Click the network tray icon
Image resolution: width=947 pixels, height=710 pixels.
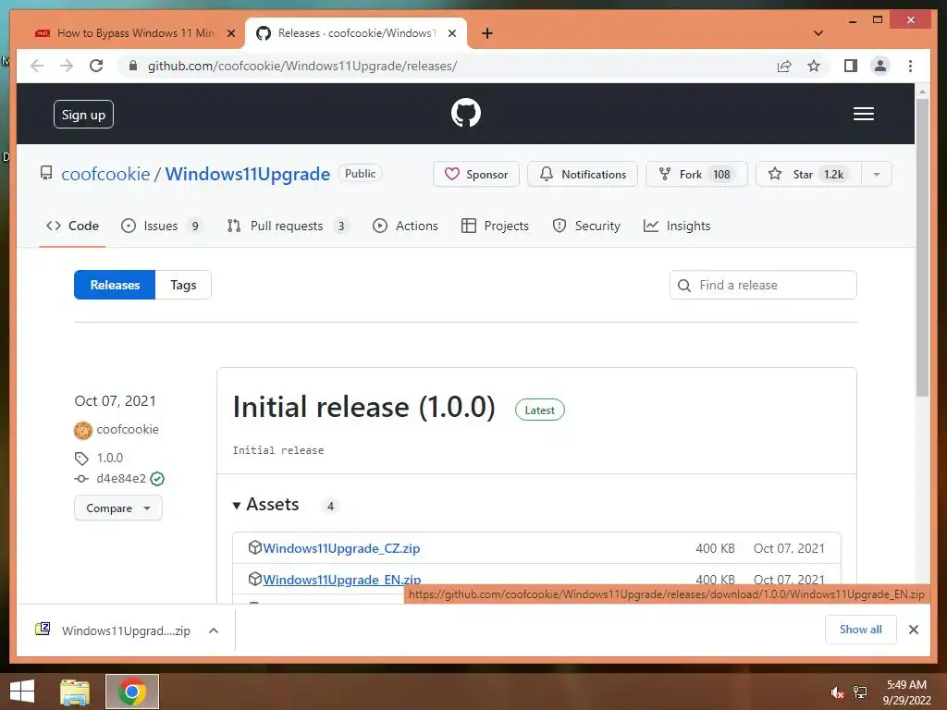tap(860, 692)
